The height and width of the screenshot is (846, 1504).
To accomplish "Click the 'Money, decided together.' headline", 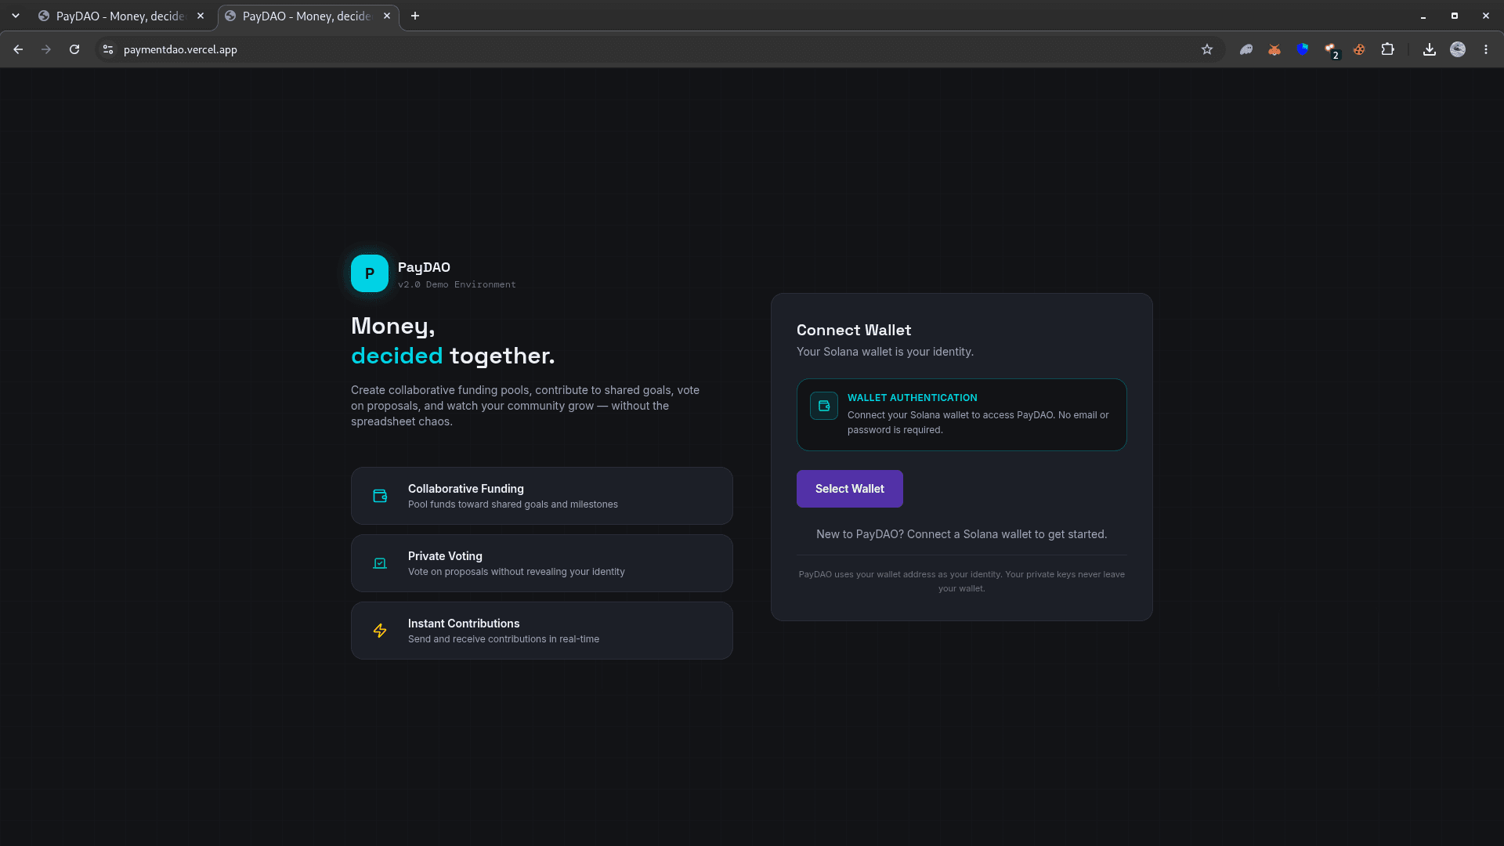I will point(453,341).
